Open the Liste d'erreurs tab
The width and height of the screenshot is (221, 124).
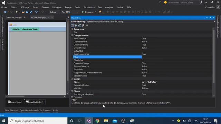pyautogui.click(x=11, y=110)
